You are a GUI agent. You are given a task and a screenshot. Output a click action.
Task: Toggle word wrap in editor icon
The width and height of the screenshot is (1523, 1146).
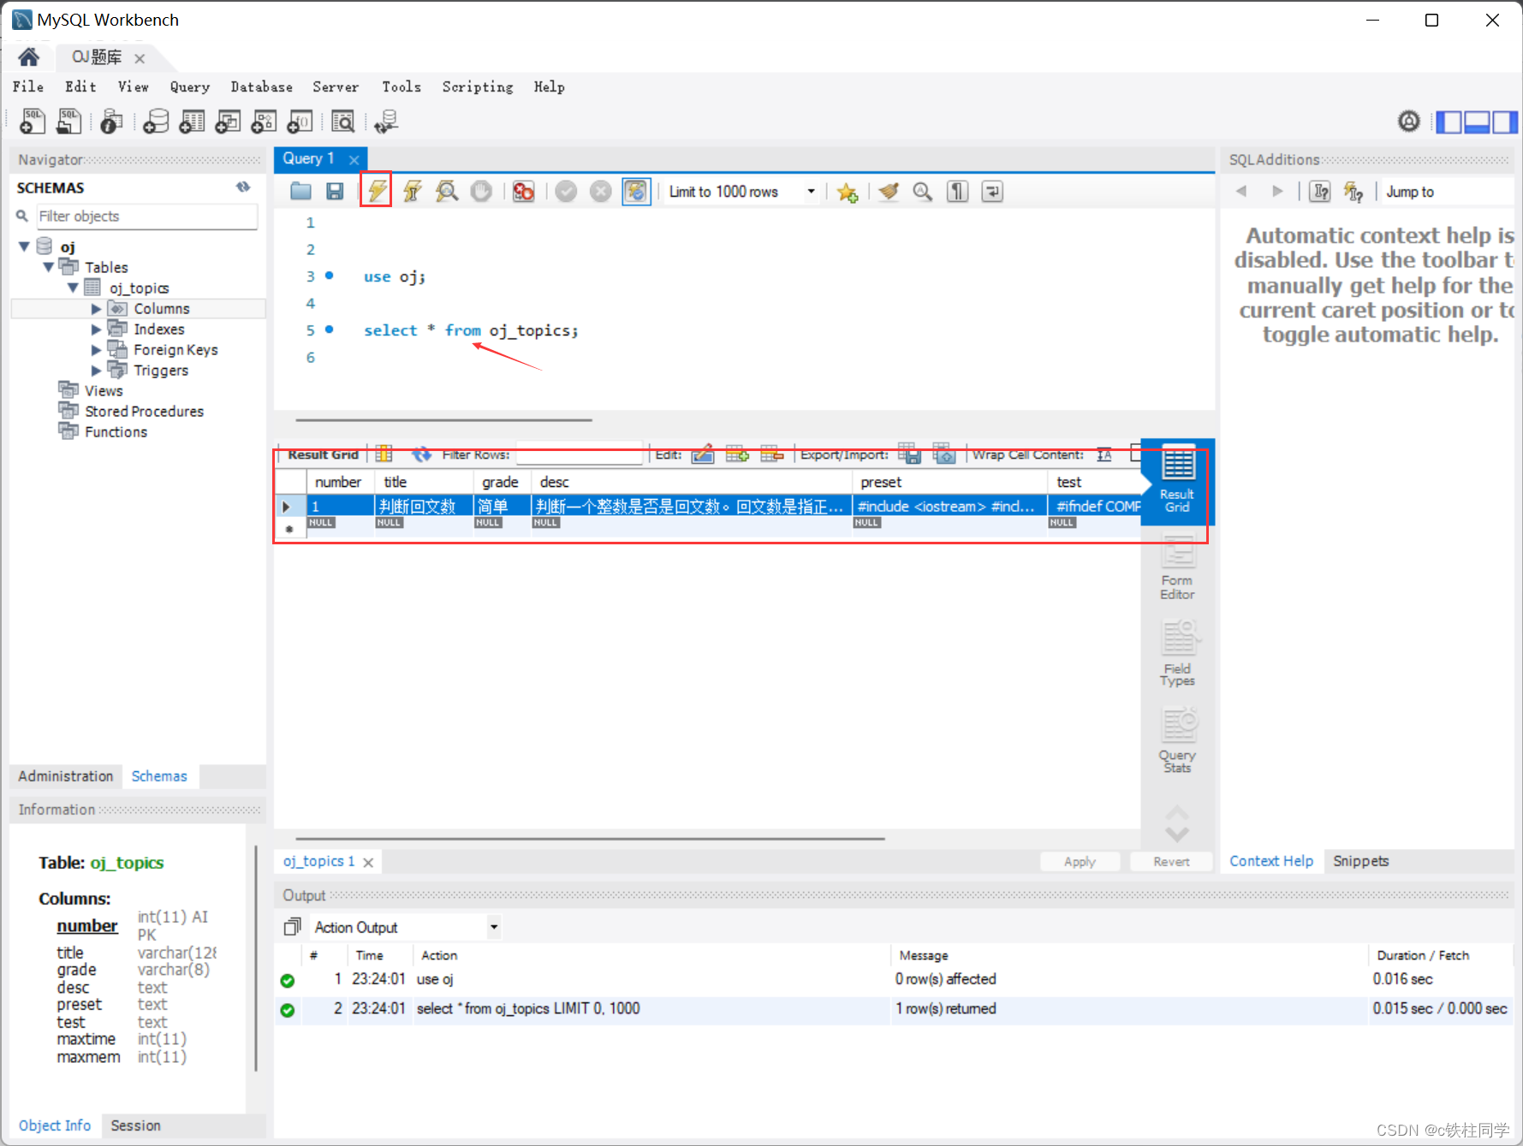coord(991,191)
